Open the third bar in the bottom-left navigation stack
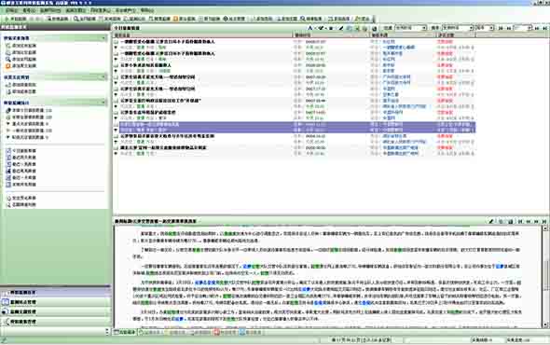Image resolution: width=550 pixels, height=345 pixels. [x=56, y=311]
